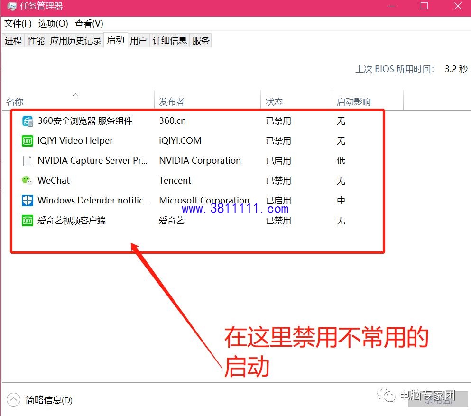Viewport: 471px width, 416px height.
Task: Click the 3.2 秒 BIOS time value
Action: coord(456,69)
